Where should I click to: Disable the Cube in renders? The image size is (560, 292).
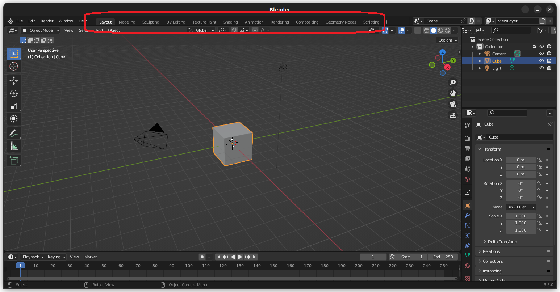pyautogui.click(x=549, y=61)
